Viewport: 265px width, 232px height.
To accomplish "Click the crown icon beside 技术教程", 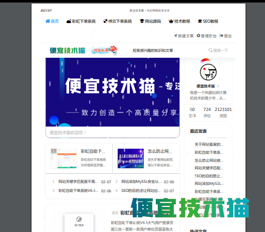I will click(171, 21).
